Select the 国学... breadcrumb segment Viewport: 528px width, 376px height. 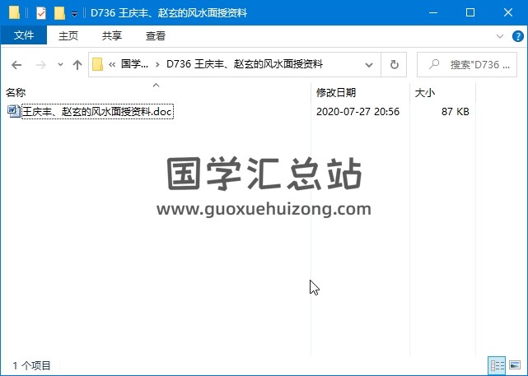[135, 64]
